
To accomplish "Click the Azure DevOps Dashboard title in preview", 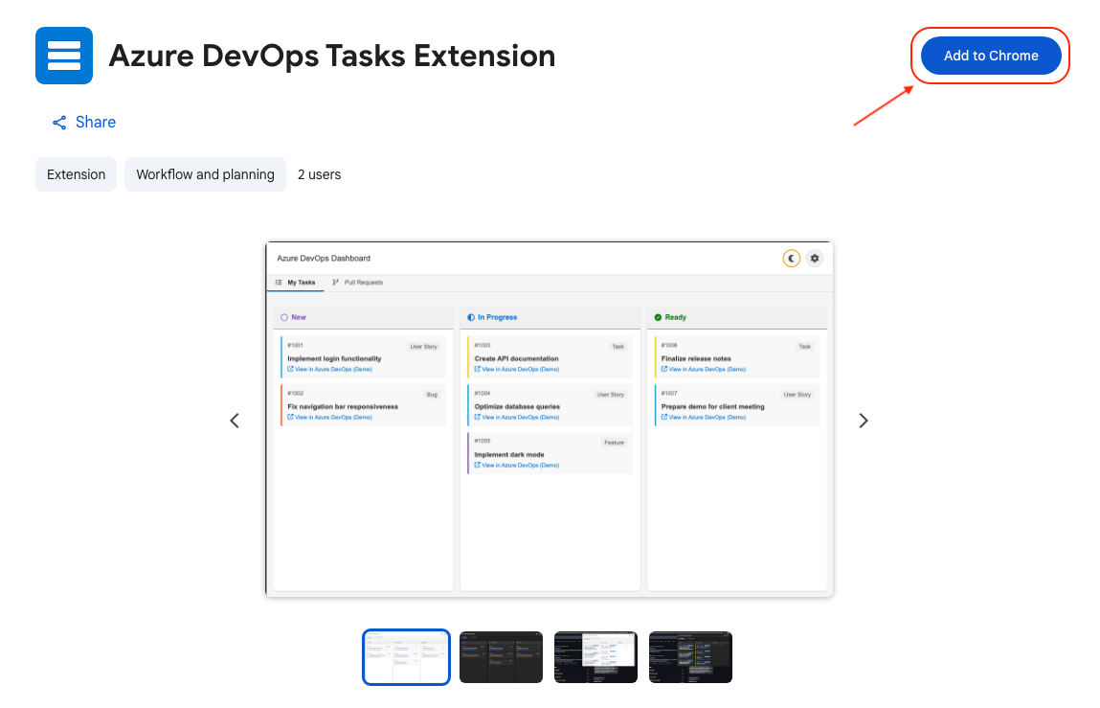I will tap(324, 259).
